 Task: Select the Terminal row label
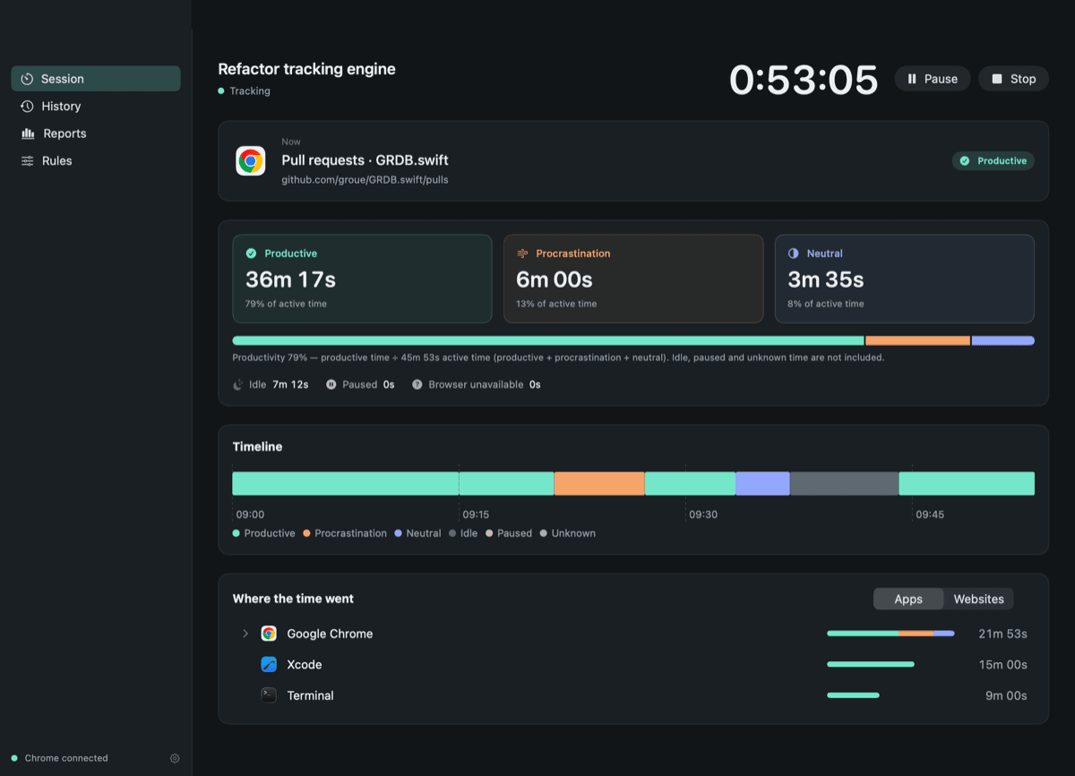[x=310, y=695]
